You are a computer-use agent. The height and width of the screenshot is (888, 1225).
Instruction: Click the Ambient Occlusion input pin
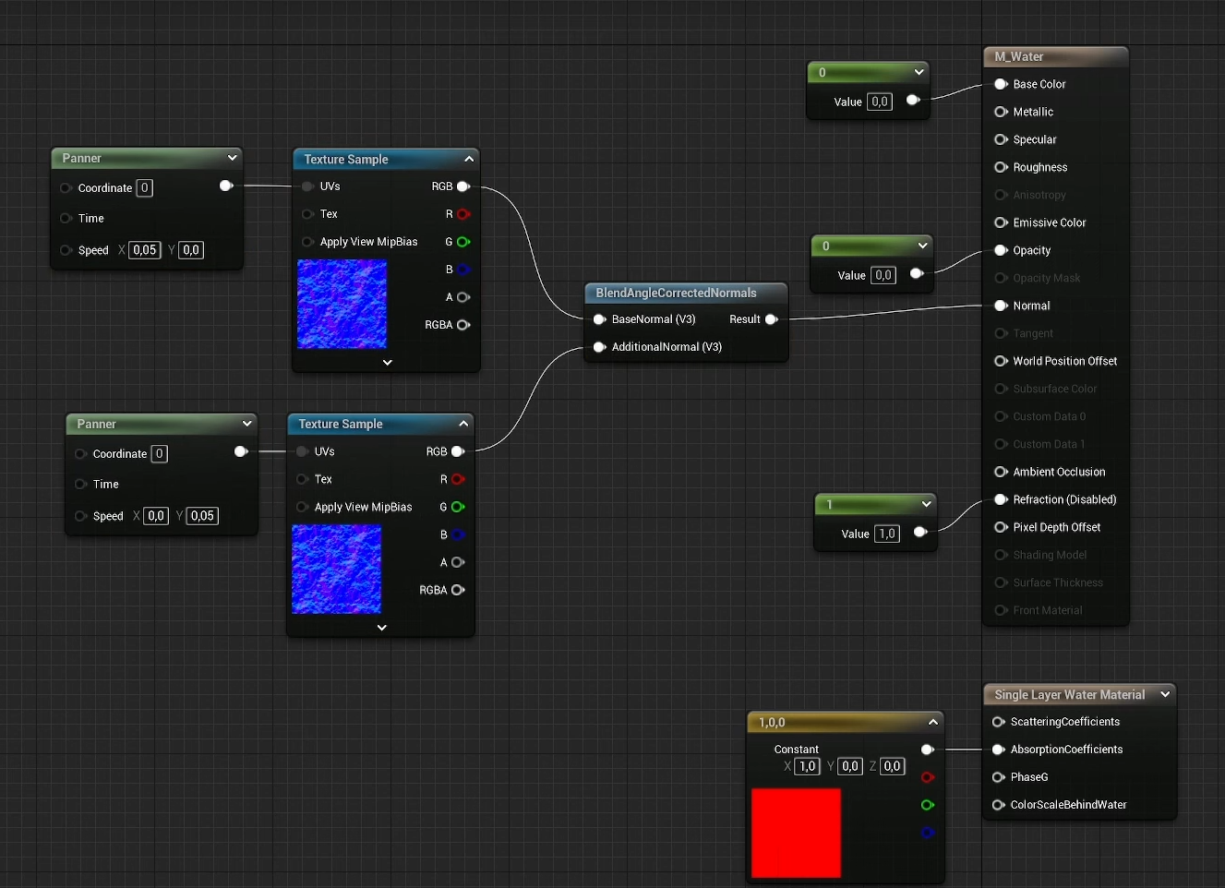(x=1001, y=472)
